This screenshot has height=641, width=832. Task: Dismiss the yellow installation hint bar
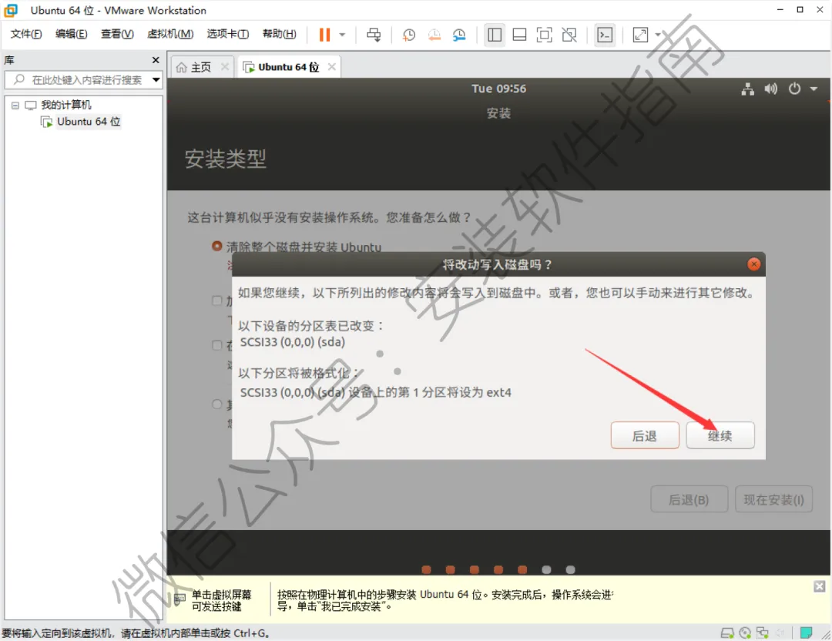click(x=819, y=586)
